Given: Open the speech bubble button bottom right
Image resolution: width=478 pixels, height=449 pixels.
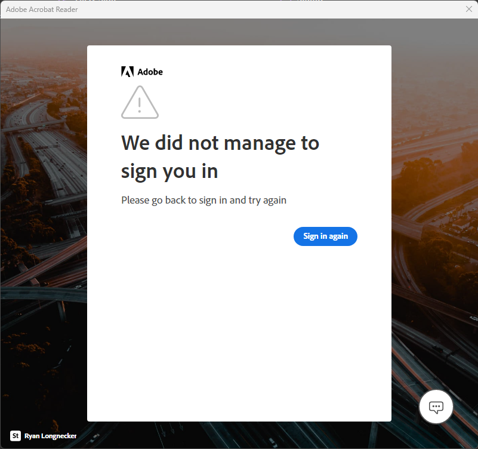Looking at the screenshot, I should click(x=436, y=407).
